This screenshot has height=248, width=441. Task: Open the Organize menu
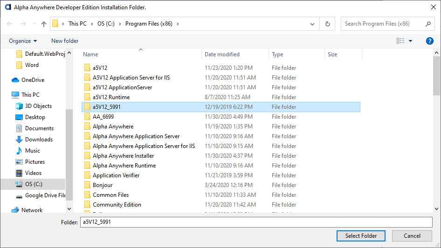click(23, 41)
